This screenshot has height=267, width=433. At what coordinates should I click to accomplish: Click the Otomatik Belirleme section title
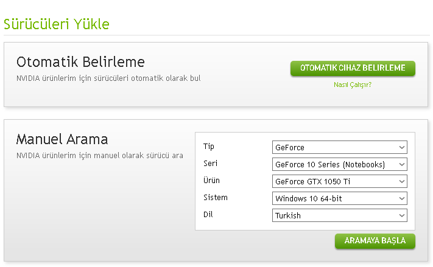[x=80, y=62]
